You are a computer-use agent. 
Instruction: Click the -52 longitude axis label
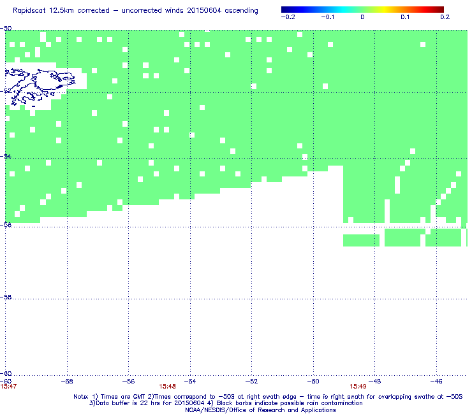(252, 382)
